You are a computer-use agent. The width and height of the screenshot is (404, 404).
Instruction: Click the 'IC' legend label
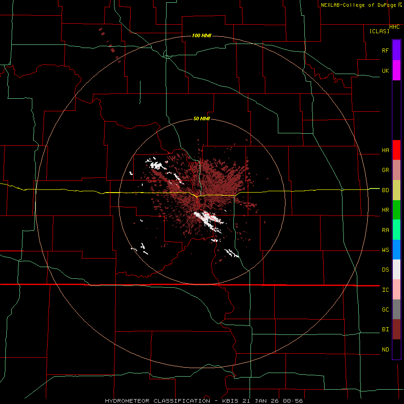click(x=385, y=290)
